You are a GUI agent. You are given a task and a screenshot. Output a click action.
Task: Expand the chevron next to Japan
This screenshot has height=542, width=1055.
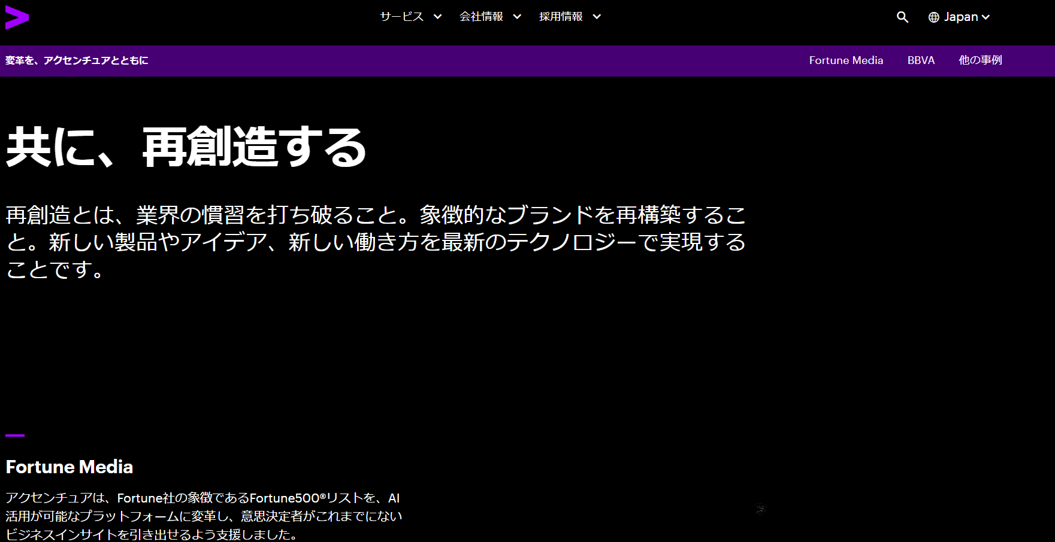tap(986, 17)
